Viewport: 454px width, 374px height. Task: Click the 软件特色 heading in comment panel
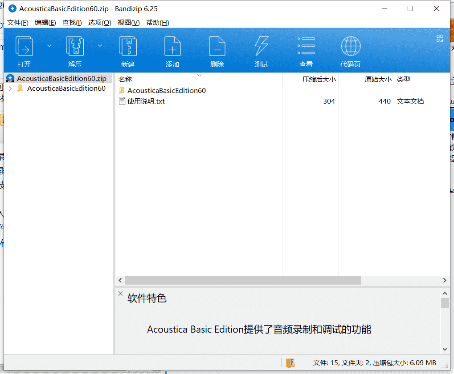[147, 298]
